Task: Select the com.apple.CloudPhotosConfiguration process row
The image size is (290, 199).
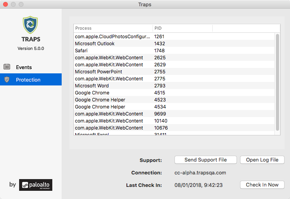Action: (112, 37)
